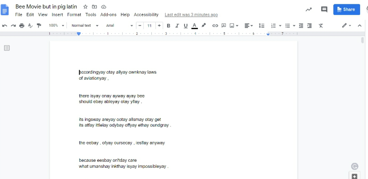Open the 100% zoom dropdown
Viewport: 368px width, 179px height.
click(56, 25)
